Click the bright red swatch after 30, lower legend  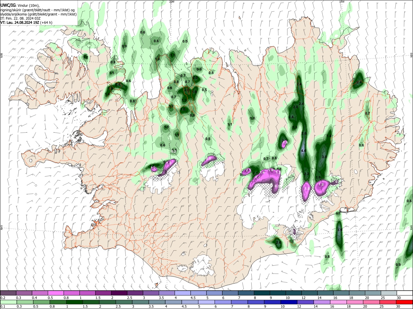404,302
